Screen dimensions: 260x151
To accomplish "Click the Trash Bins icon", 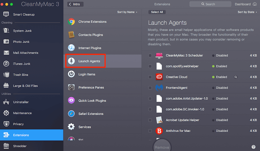I will coord(6,75).
